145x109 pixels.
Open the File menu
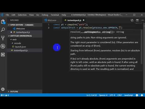[7, 15]
